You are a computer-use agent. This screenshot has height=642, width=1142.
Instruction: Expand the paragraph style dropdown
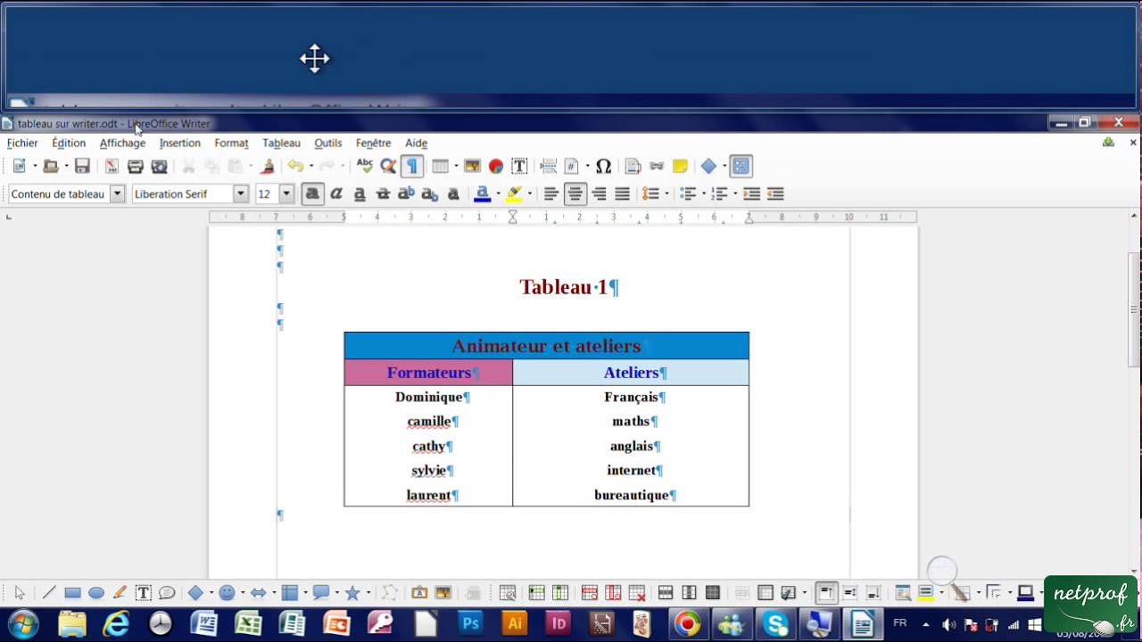tap(117, 193)
